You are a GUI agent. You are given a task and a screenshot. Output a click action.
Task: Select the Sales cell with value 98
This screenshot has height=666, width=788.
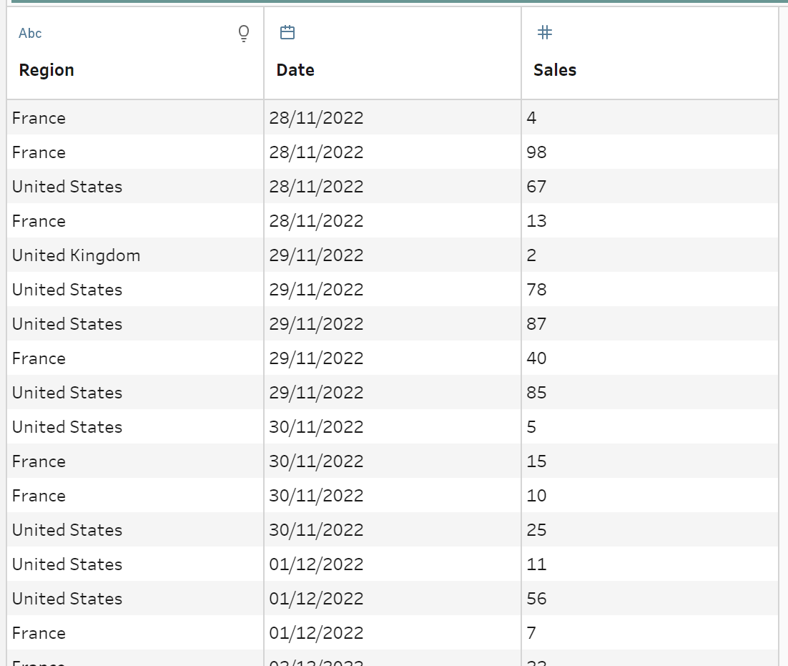coord(536,152)
